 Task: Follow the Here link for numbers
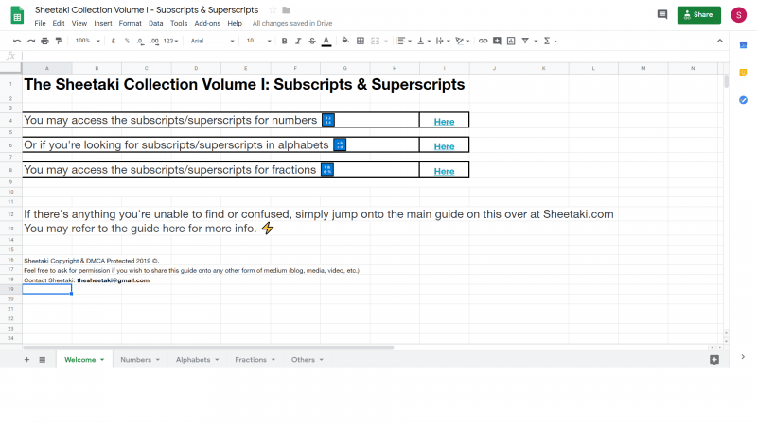click(x=444, y=122)
